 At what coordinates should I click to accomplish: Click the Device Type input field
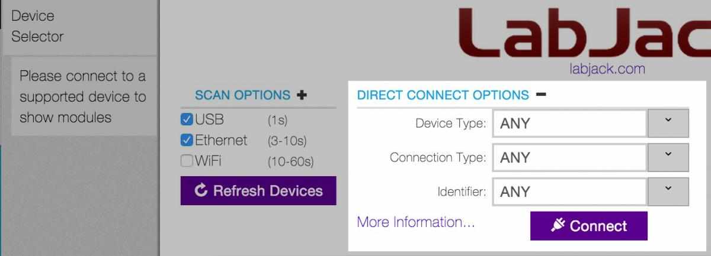point(569,124)
